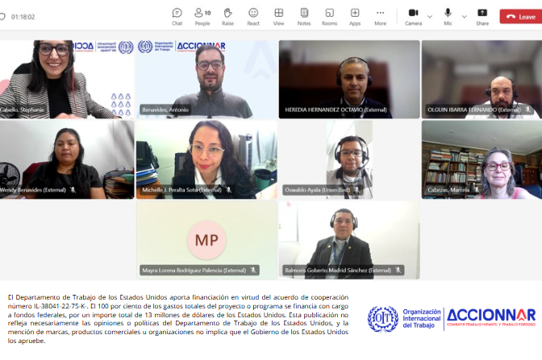Select Wendy Benavides's video tile

pos(67,159)
